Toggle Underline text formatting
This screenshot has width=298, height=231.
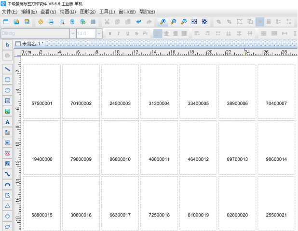coord(128,34)
